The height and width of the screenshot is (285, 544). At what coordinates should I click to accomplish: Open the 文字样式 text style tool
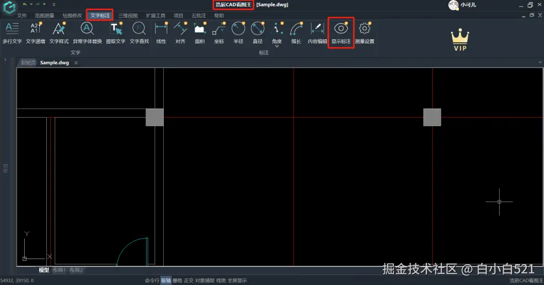click(58, 33)
